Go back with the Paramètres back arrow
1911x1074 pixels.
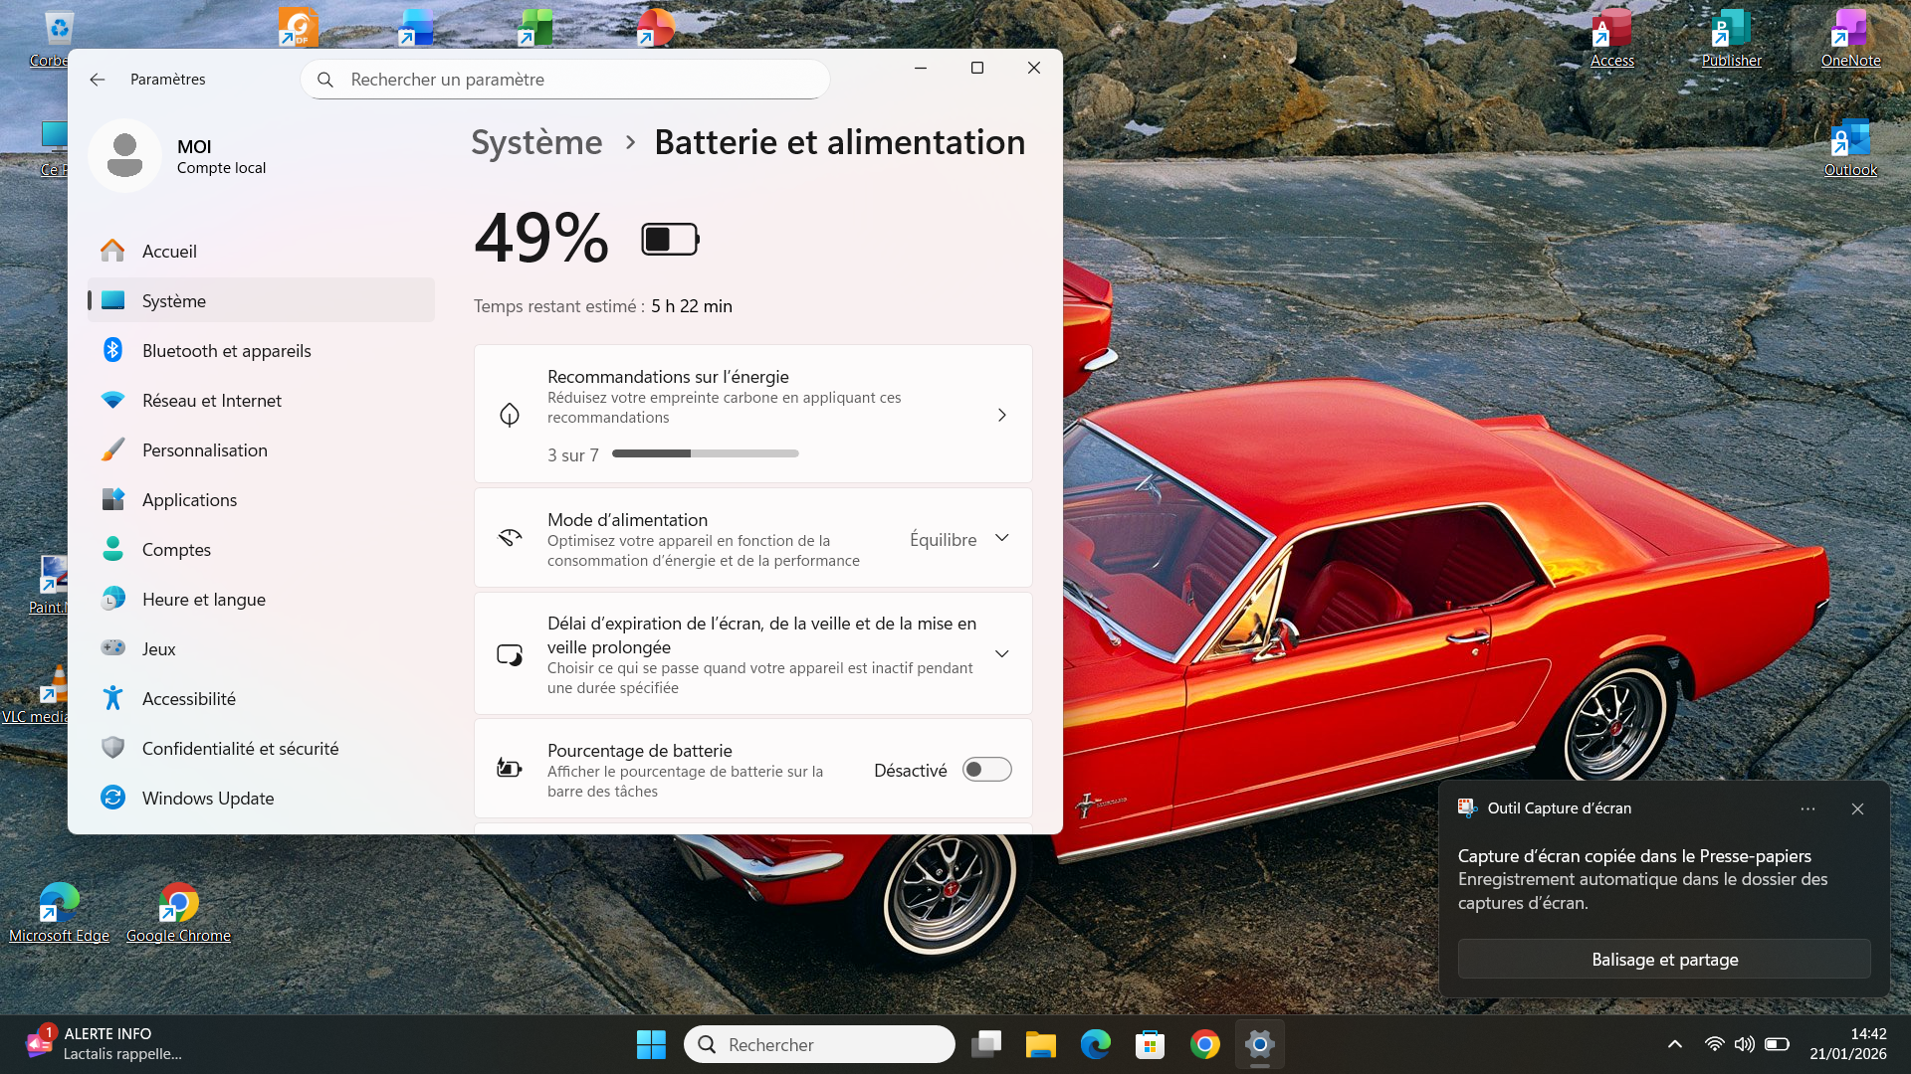[97, 80]
